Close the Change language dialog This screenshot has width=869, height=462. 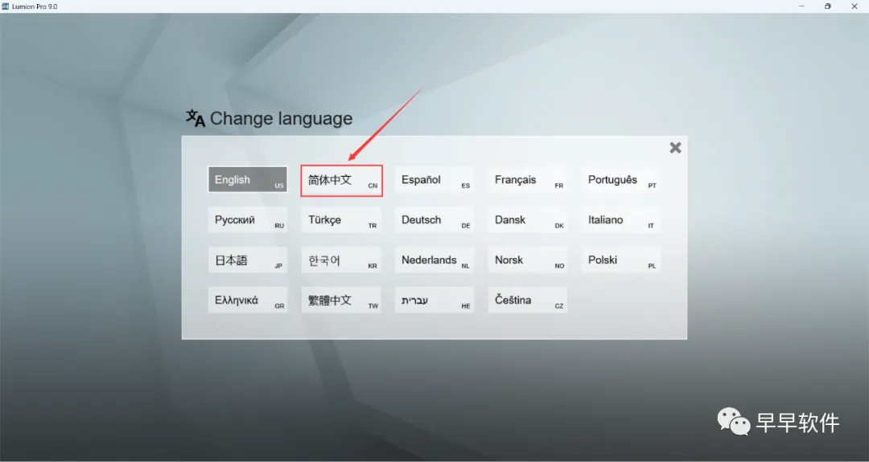675,148
